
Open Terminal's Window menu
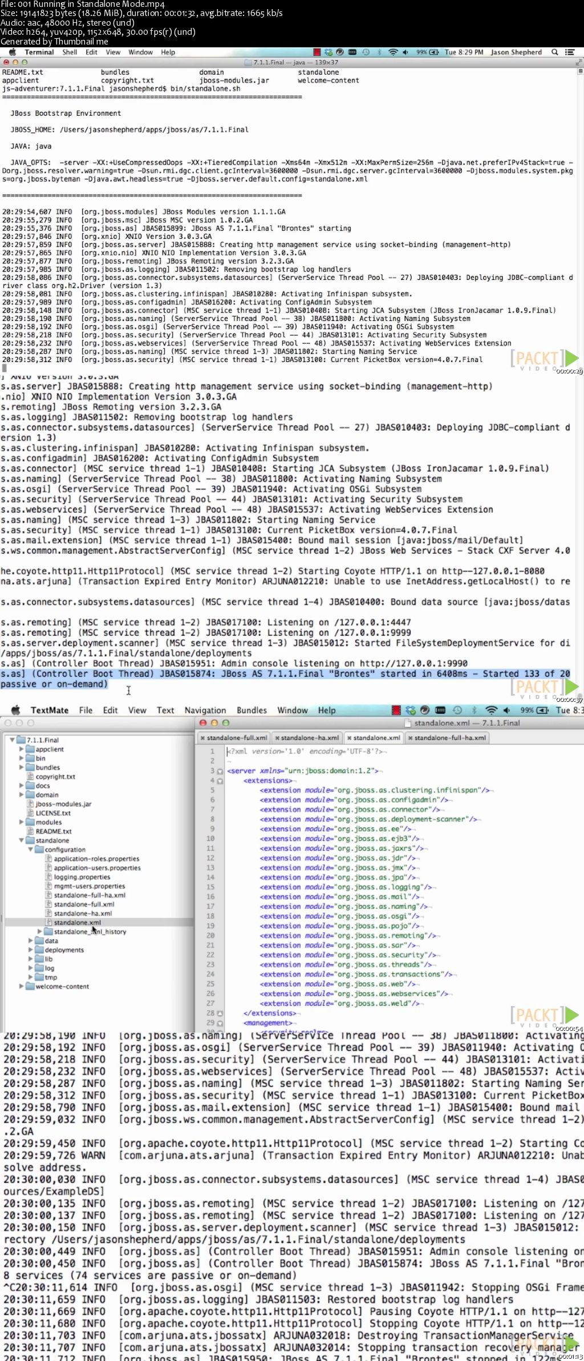click(x=140, y=52)
